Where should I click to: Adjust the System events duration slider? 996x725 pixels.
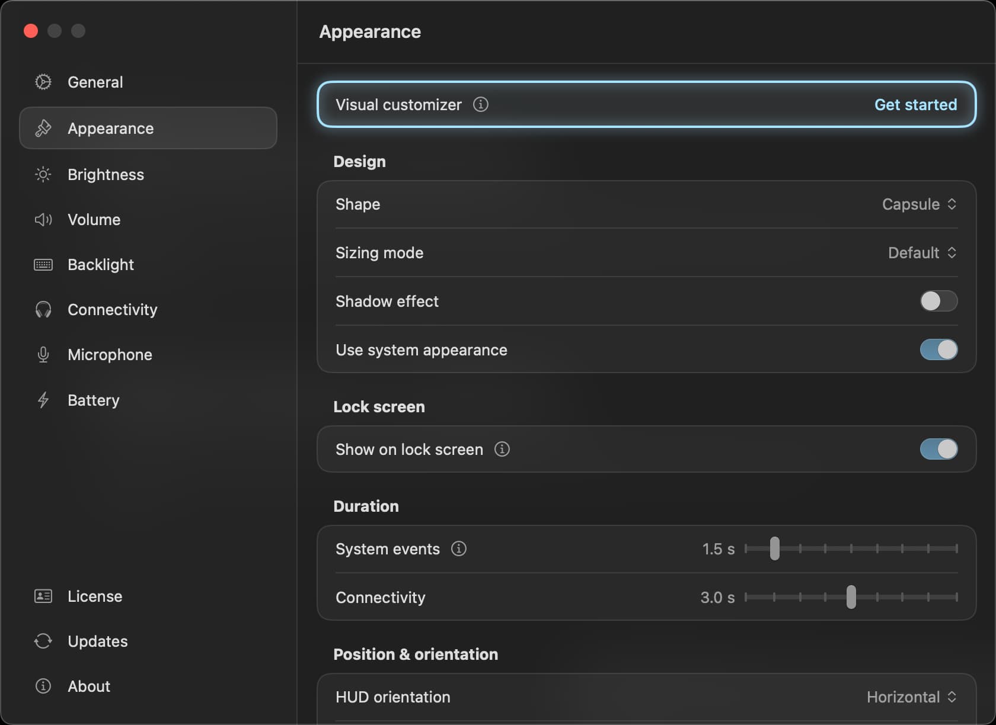coord(774,549)
